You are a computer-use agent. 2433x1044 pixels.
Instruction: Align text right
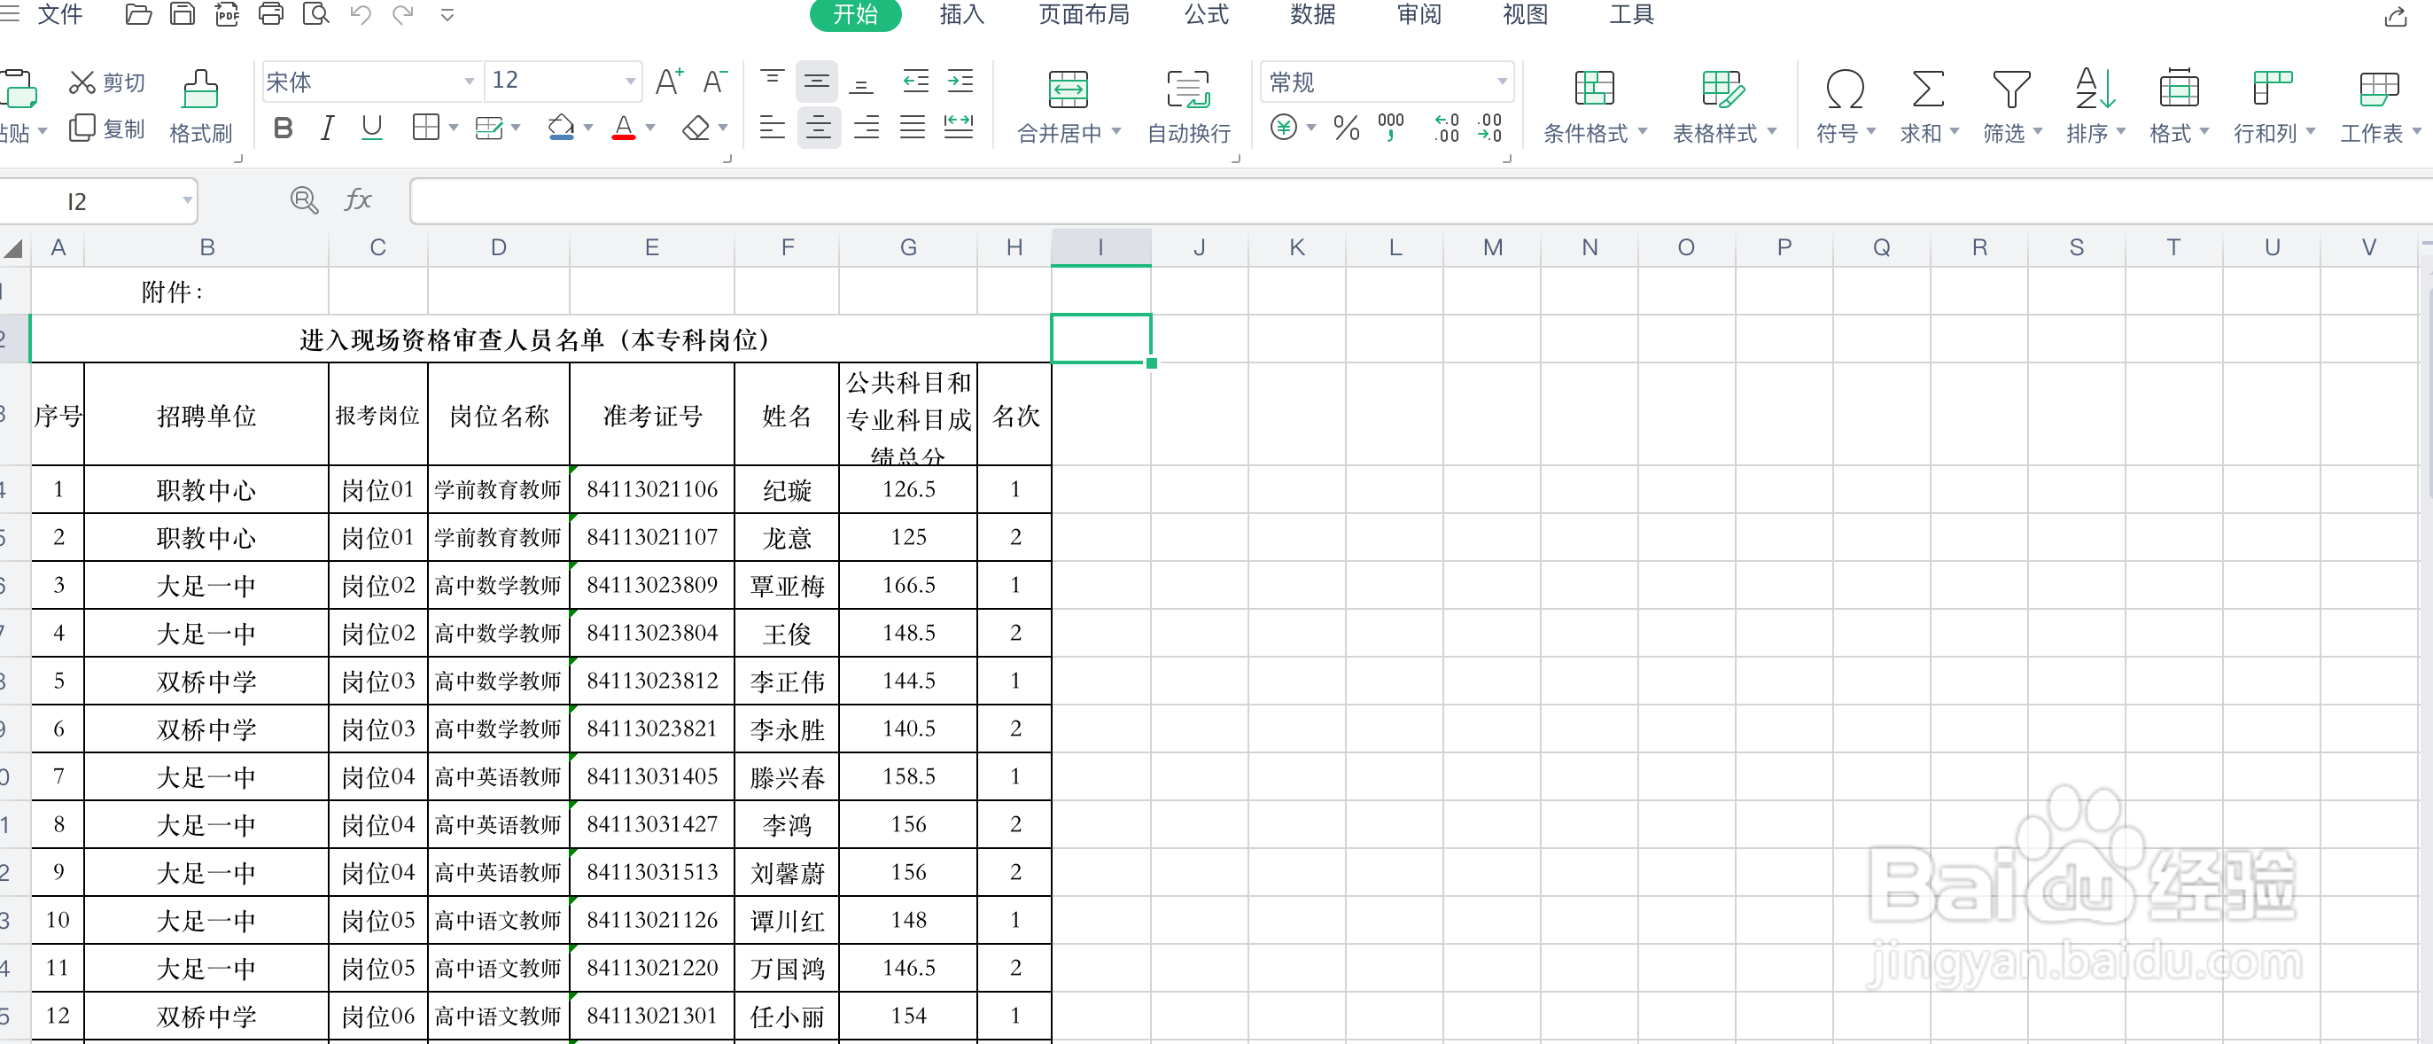867,128
